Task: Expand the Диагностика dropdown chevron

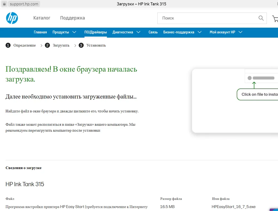Action: (138, 32)
